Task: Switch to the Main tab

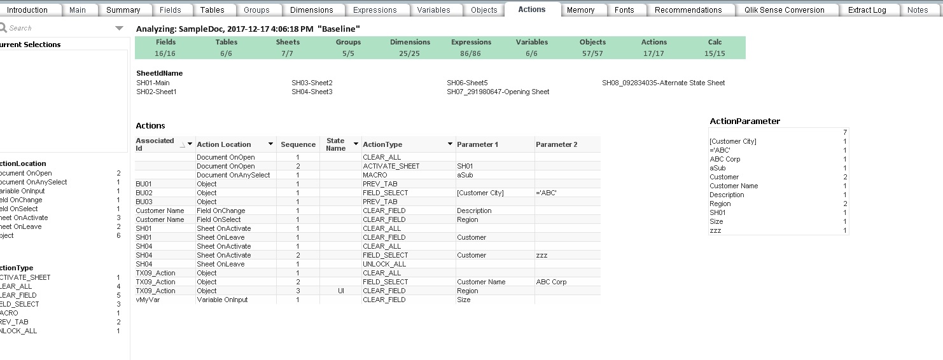Action: point(78,10)
